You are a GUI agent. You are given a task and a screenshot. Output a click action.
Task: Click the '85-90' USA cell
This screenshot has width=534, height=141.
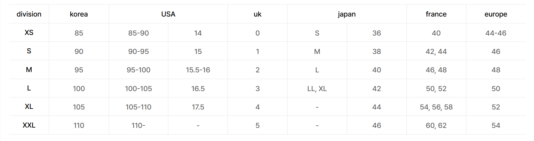(x=138, y=33)
